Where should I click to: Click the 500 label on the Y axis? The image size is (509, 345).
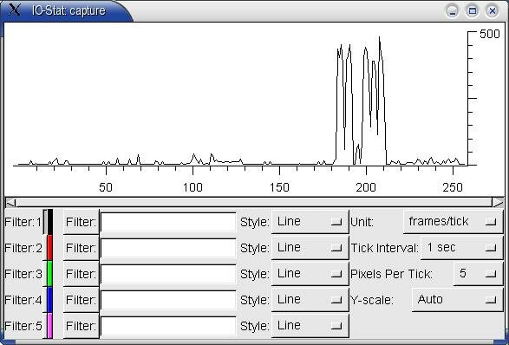tap(490, 34)
